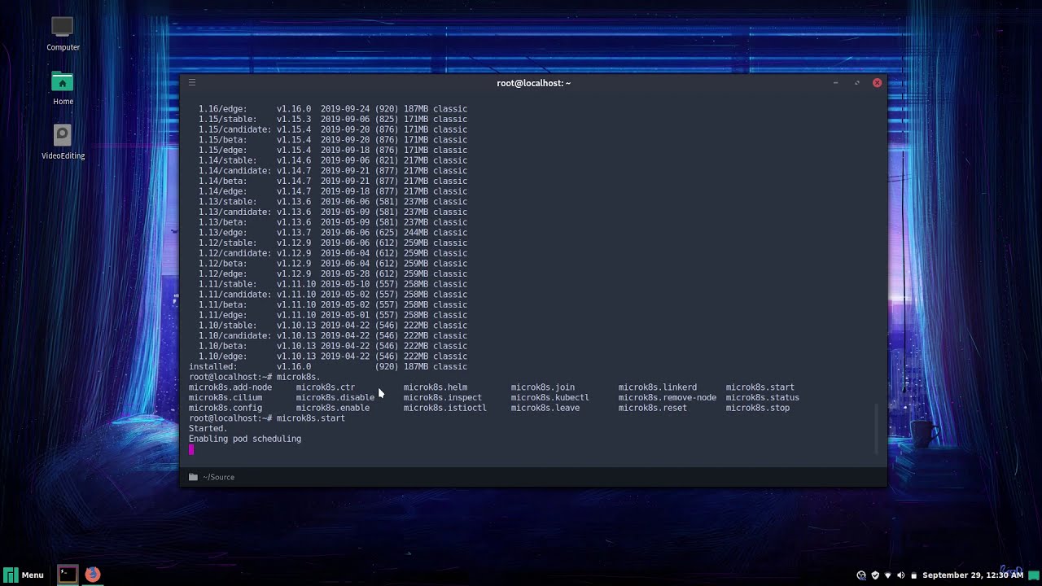1042x586 pixels.
Task: Open the network connection tray icon
Action: (x=861, y=575)
